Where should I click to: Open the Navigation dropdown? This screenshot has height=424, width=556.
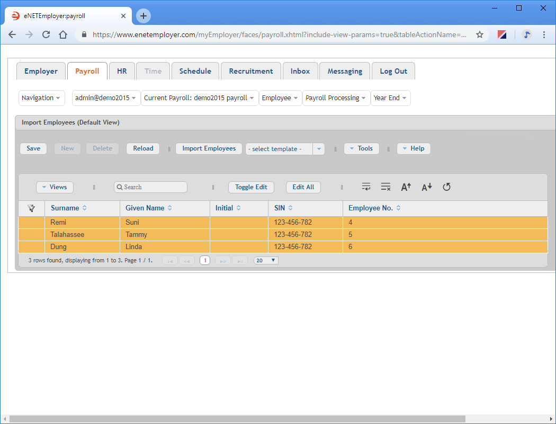(41, 98)
